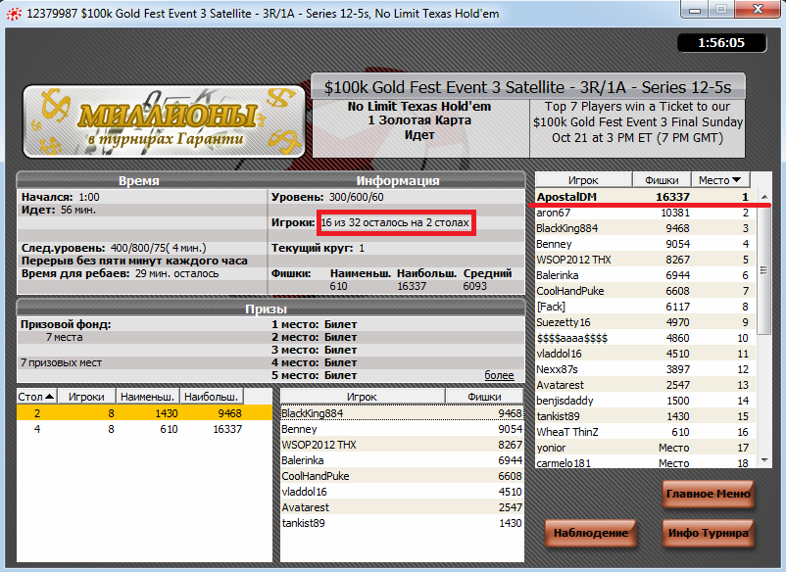The image size is (786, 572).
Task: Select WSOP2012 THX in ranking list
Action: [x=645, y=260]
